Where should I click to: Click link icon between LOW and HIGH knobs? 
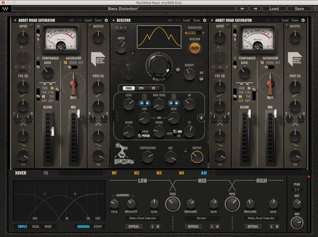pos(159,118)
